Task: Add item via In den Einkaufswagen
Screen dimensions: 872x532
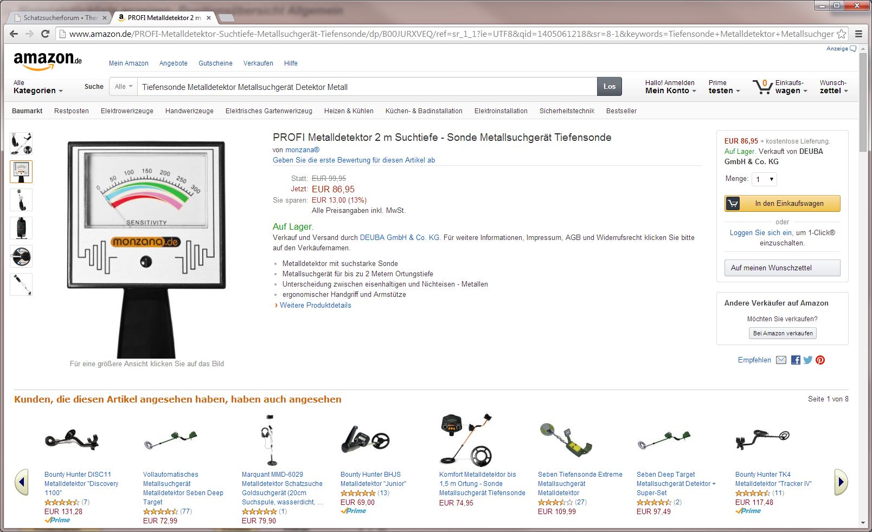Action: click(x=782, y=204)
